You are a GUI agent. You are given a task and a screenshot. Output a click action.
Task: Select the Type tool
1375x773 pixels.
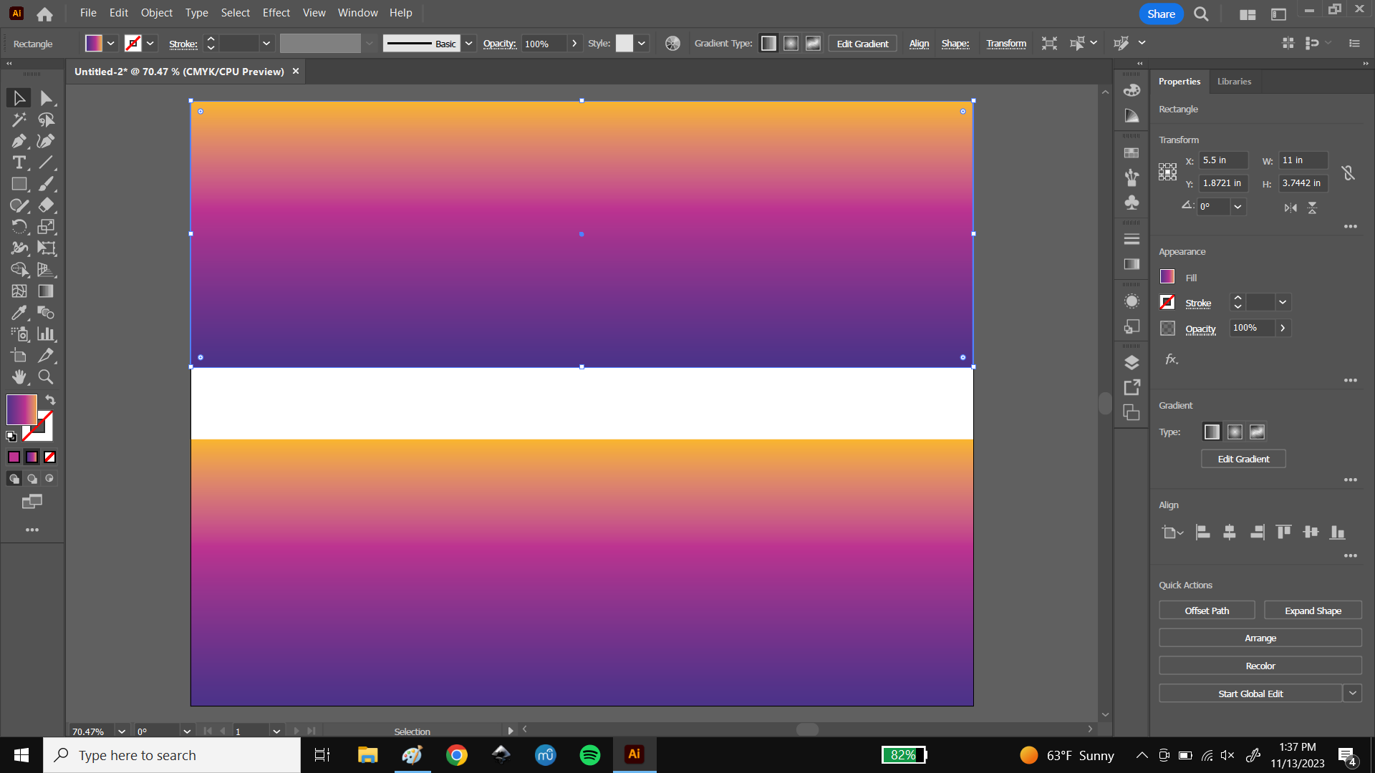(x=19, y=162)
